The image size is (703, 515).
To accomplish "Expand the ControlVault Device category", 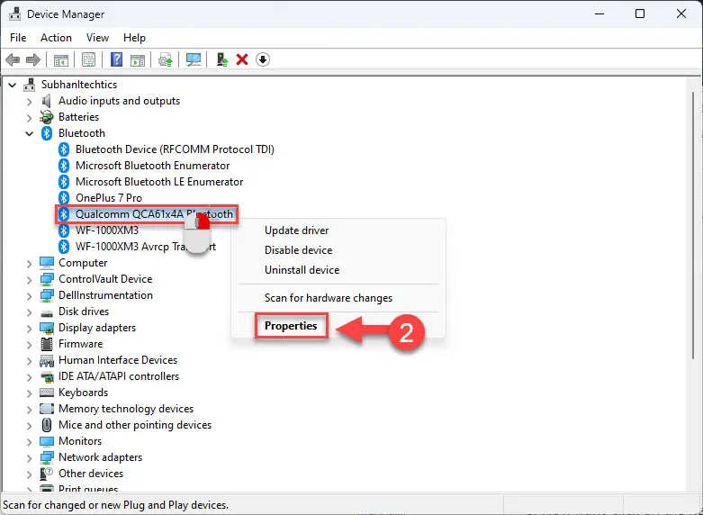I will [29, 280].
